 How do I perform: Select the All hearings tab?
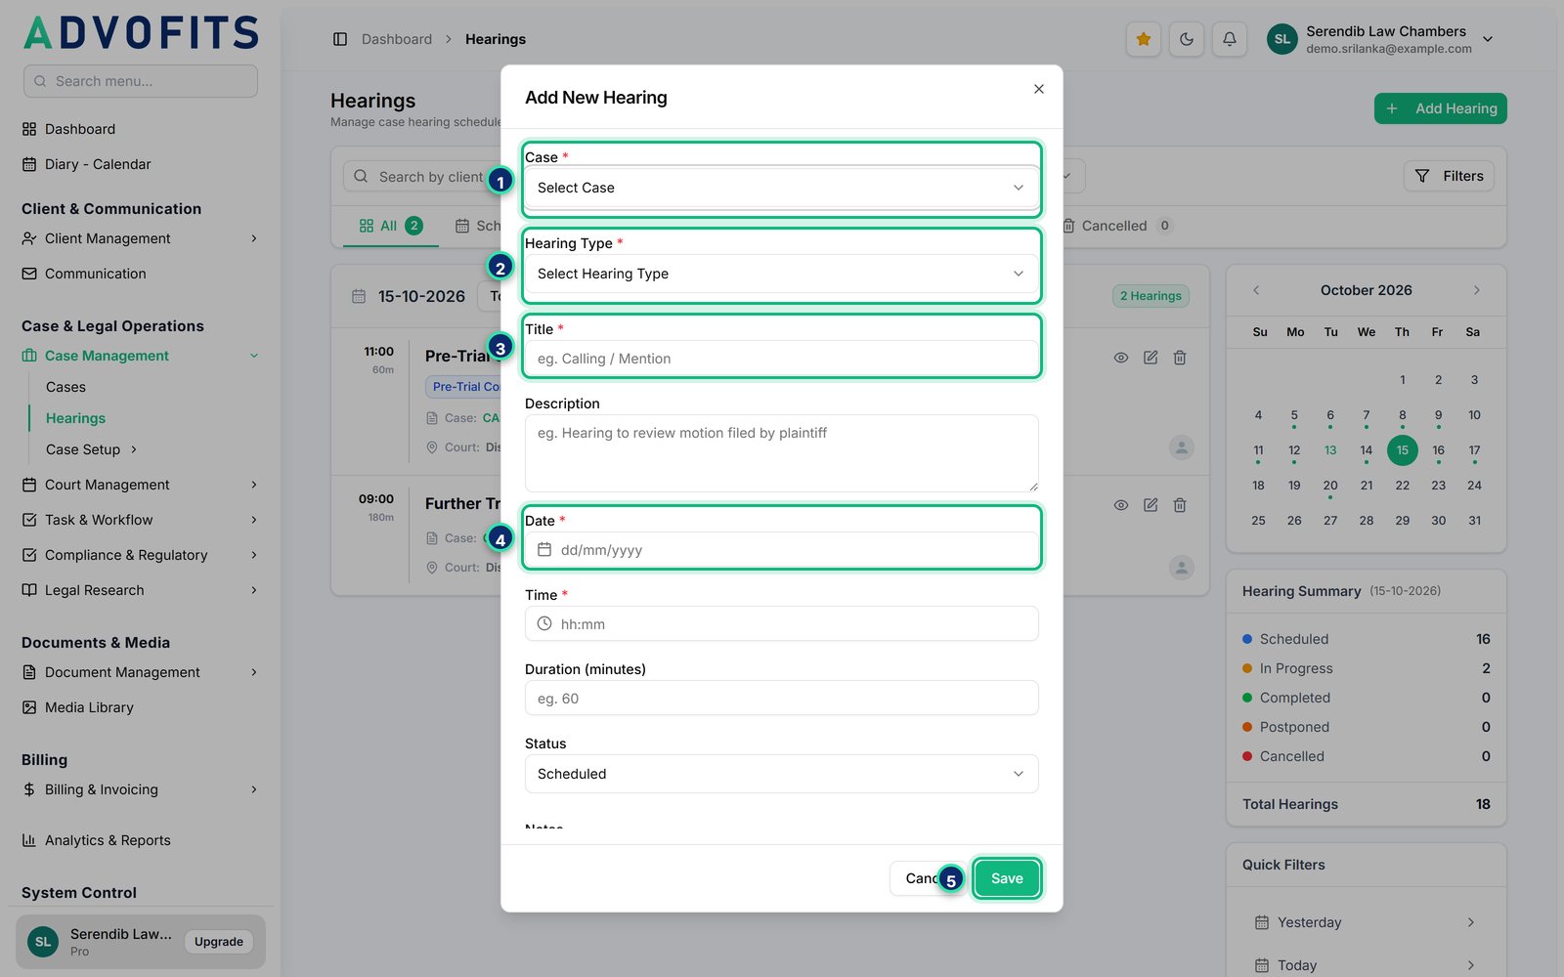(390, 226)
